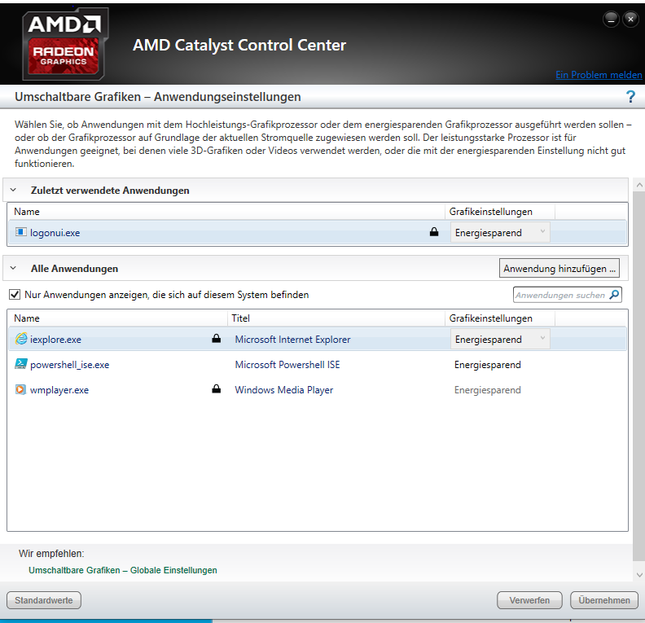The width and height of the screenshot is (645, 623).
Task: Minimize the Catalyst Control Center window
Action: pos(612,20)
